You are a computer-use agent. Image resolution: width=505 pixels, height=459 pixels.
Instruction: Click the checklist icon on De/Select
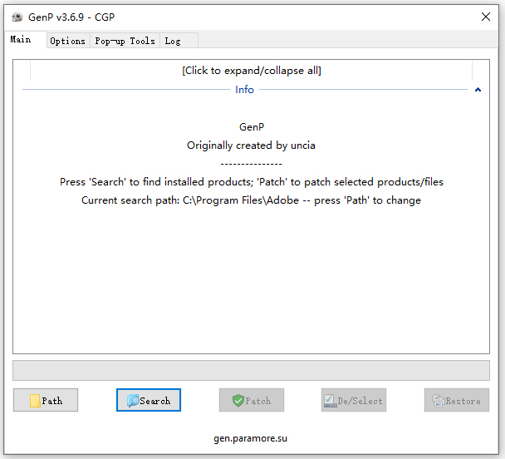point(330,401)
